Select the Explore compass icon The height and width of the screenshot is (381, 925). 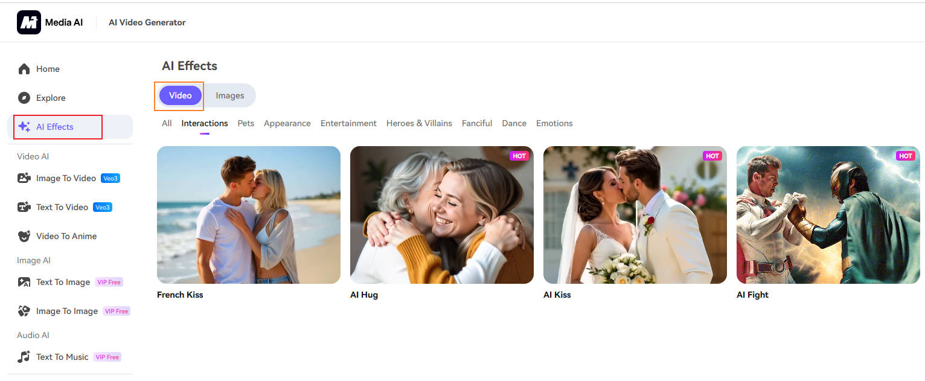coord(24,98)
